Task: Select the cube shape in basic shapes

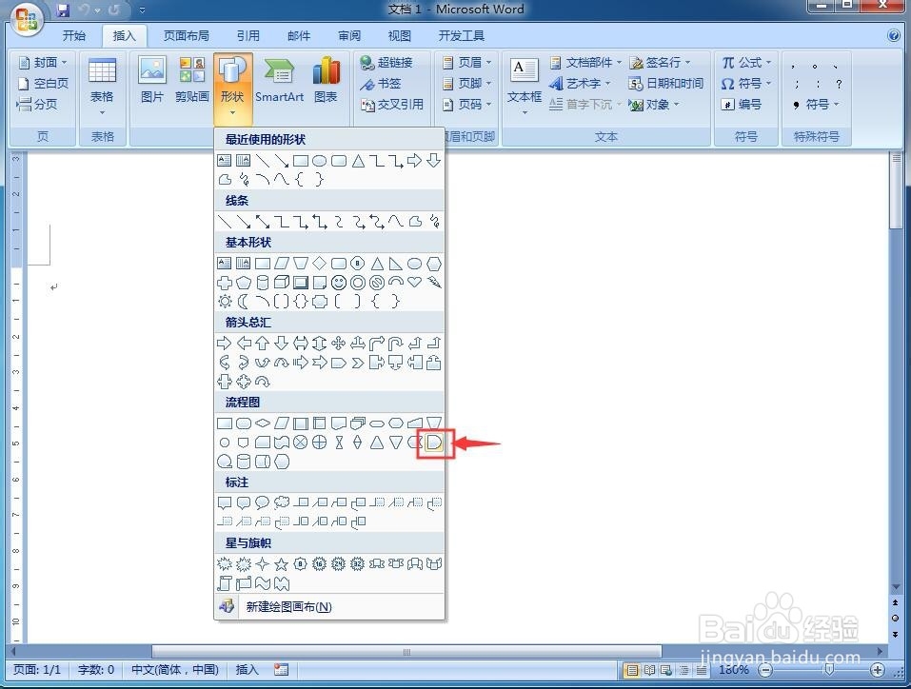Action: (x=281, y=283)
